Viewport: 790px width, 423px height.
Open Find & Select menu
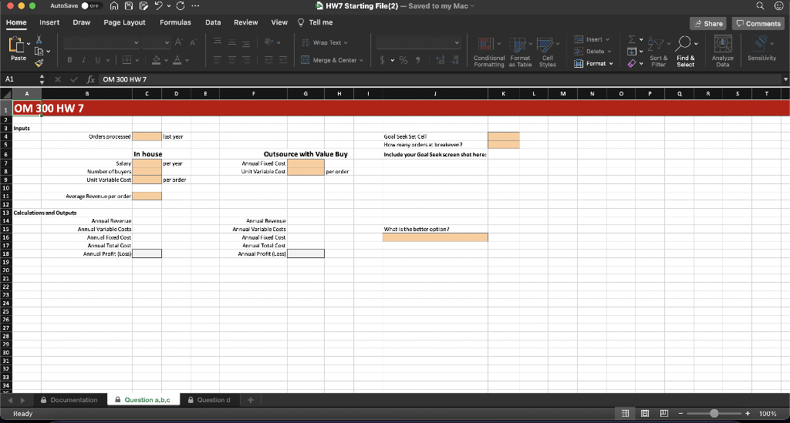coord(686,52)
